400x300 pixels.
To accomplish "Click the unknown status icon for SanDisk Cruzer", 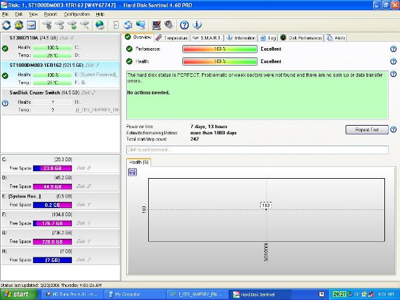I will pyautogui.click(x=5, y=103).
